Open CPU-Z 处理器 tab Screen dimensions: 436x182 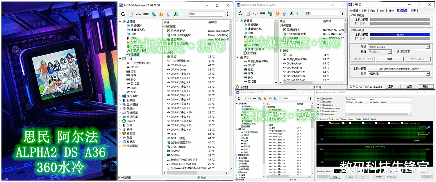pos(354,10)
